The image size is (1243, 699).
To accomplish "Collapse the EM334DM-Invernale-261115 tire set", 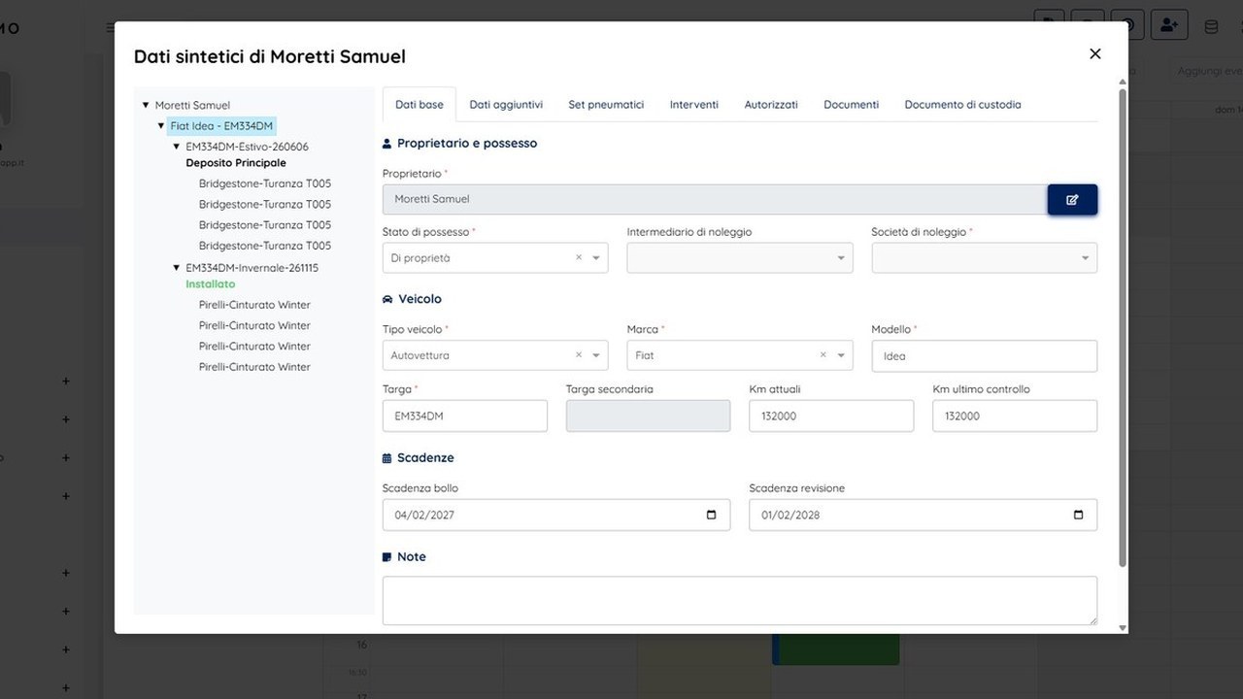I will (x=177, y=267).
